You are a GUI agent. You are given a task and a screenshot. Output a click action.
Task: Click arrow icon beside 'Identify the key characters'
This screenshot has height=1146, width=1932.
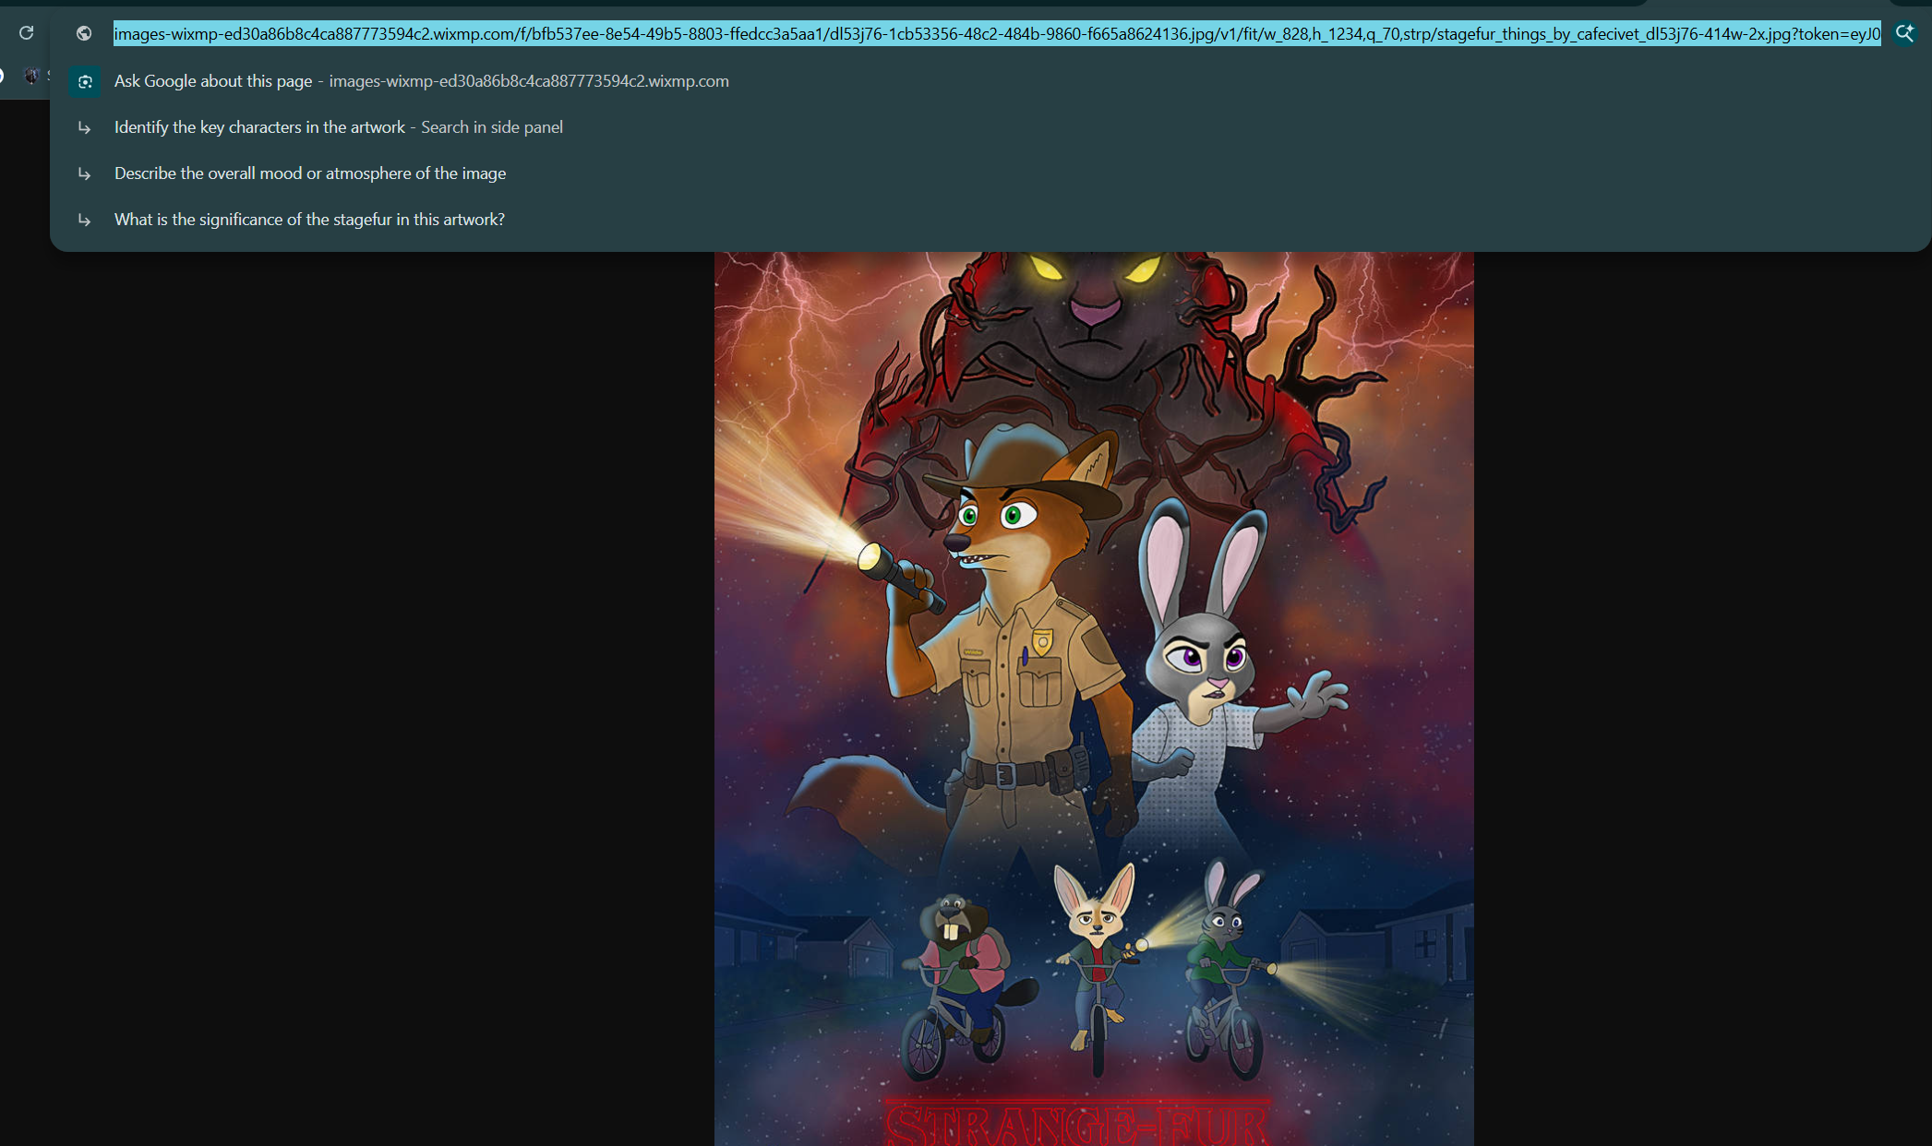(84, 127)
